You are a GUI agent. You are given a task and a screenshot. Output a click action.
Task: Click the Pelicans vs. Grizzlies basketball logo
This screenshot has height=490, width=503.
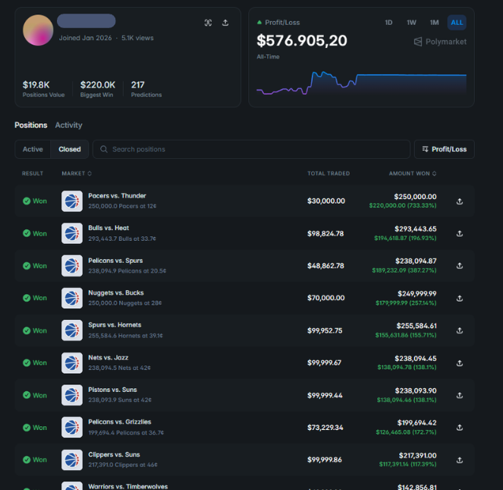coord(72,428)
